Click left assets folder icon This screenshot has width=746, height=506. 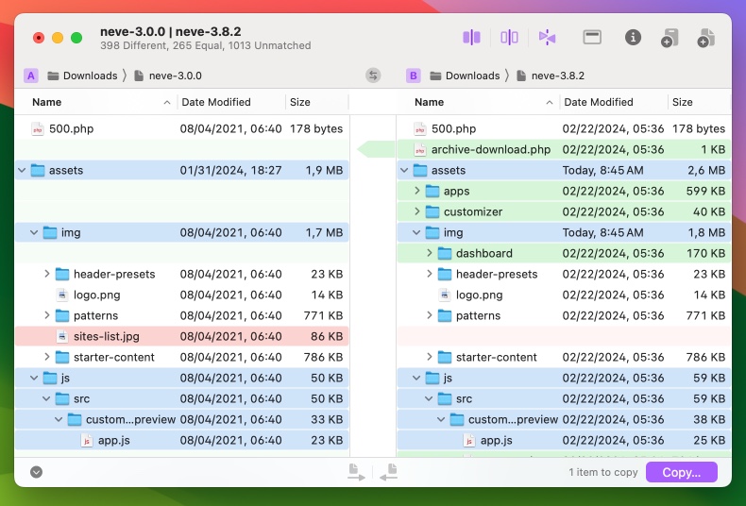(x=38, y=170)
